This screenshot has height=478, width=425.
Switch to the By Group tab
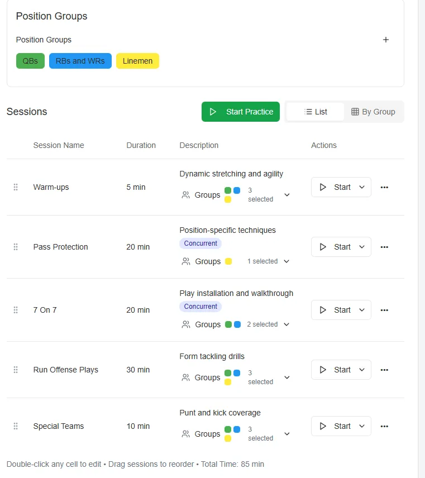click(x=373, y=112)
